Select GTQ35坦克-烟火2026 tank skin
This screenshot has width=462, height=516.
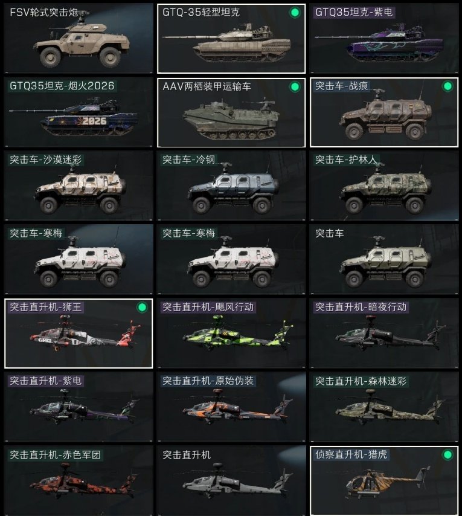point(79,112)
